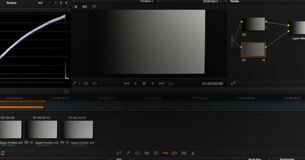Play the clip in reverse
The height and width of the screenshot is (160, 305).
pyautogui.click(x=135, y=83)
